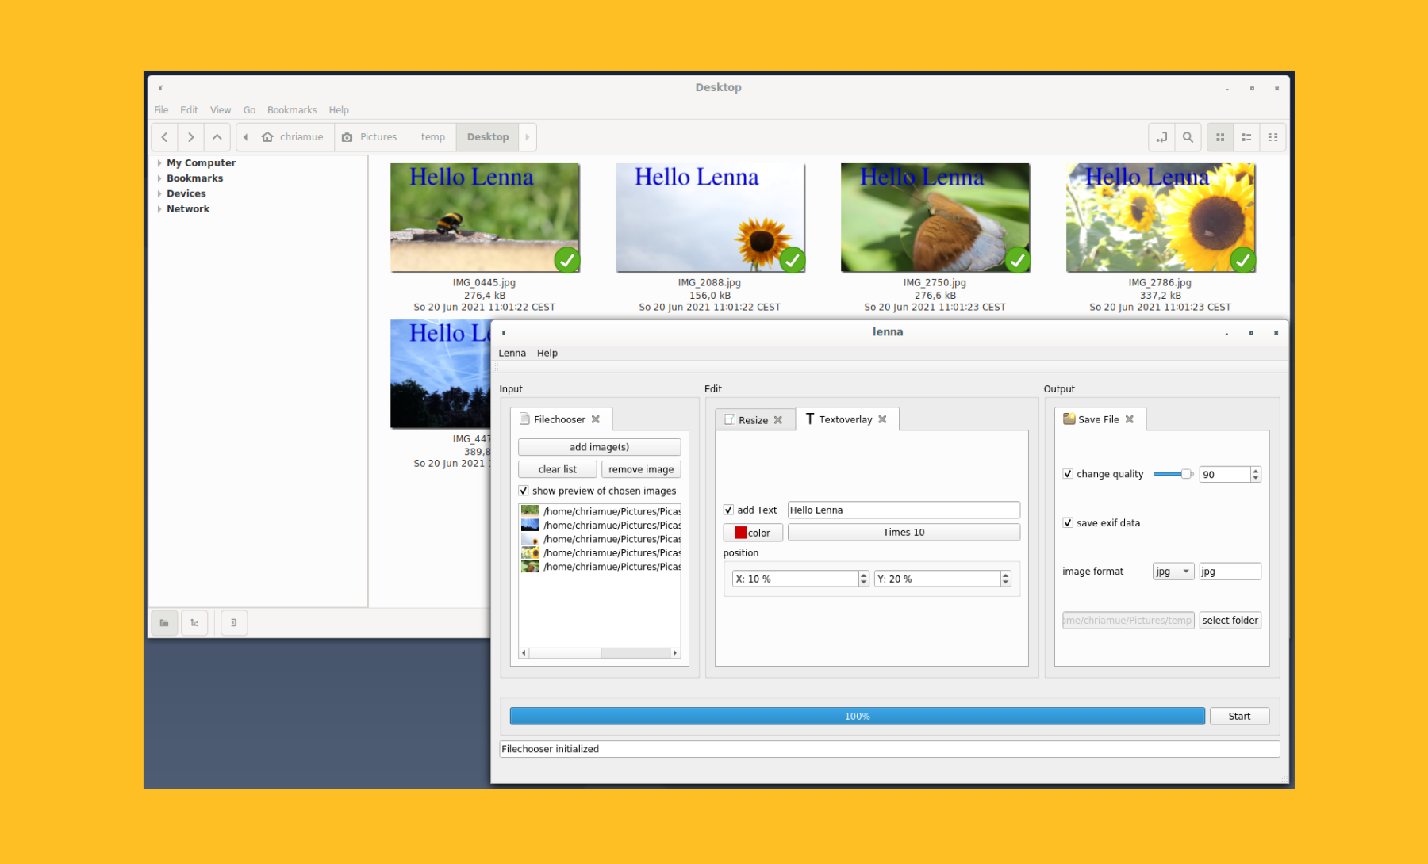Switch file manager to compact view
1428x864 pixels.
[1273, 137]
